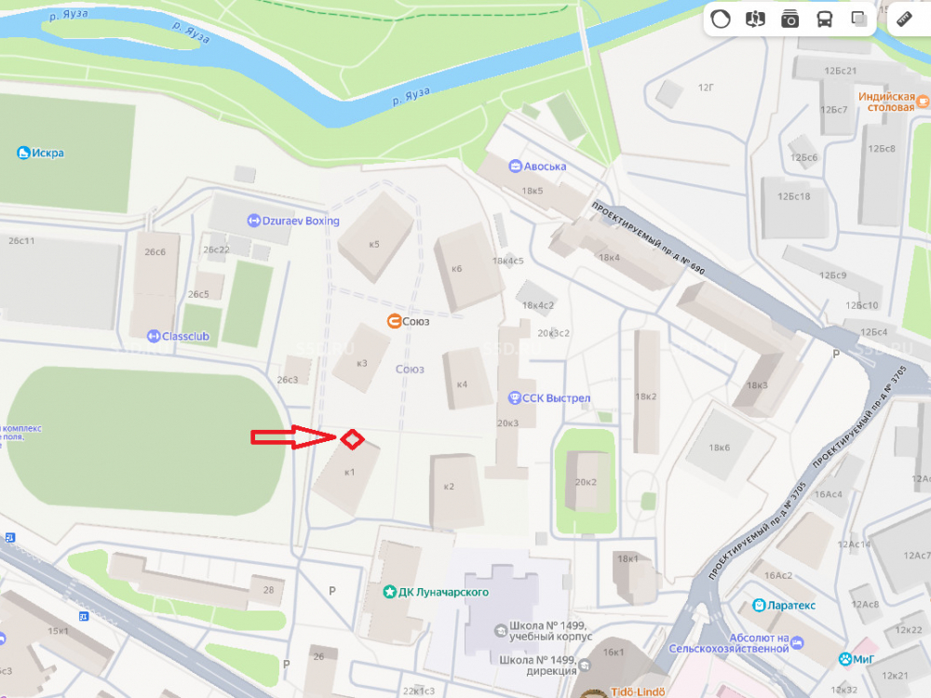Click the red diamond marker near к1
The width and height of the screenshot is (931, 698).
point(352,439)
